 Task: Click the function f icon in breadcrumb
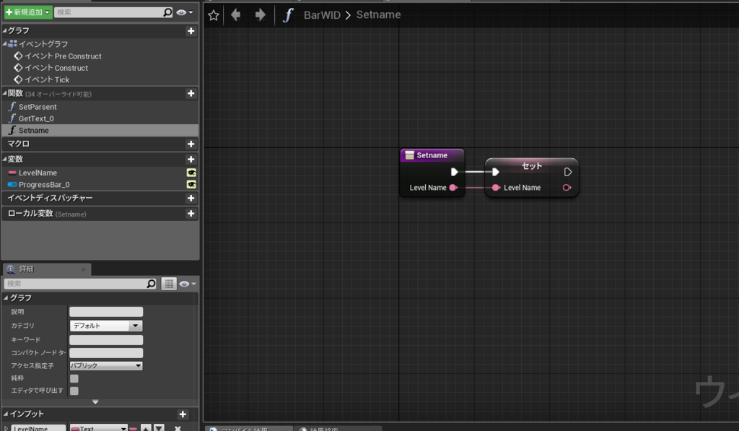(x=288, y=15)
